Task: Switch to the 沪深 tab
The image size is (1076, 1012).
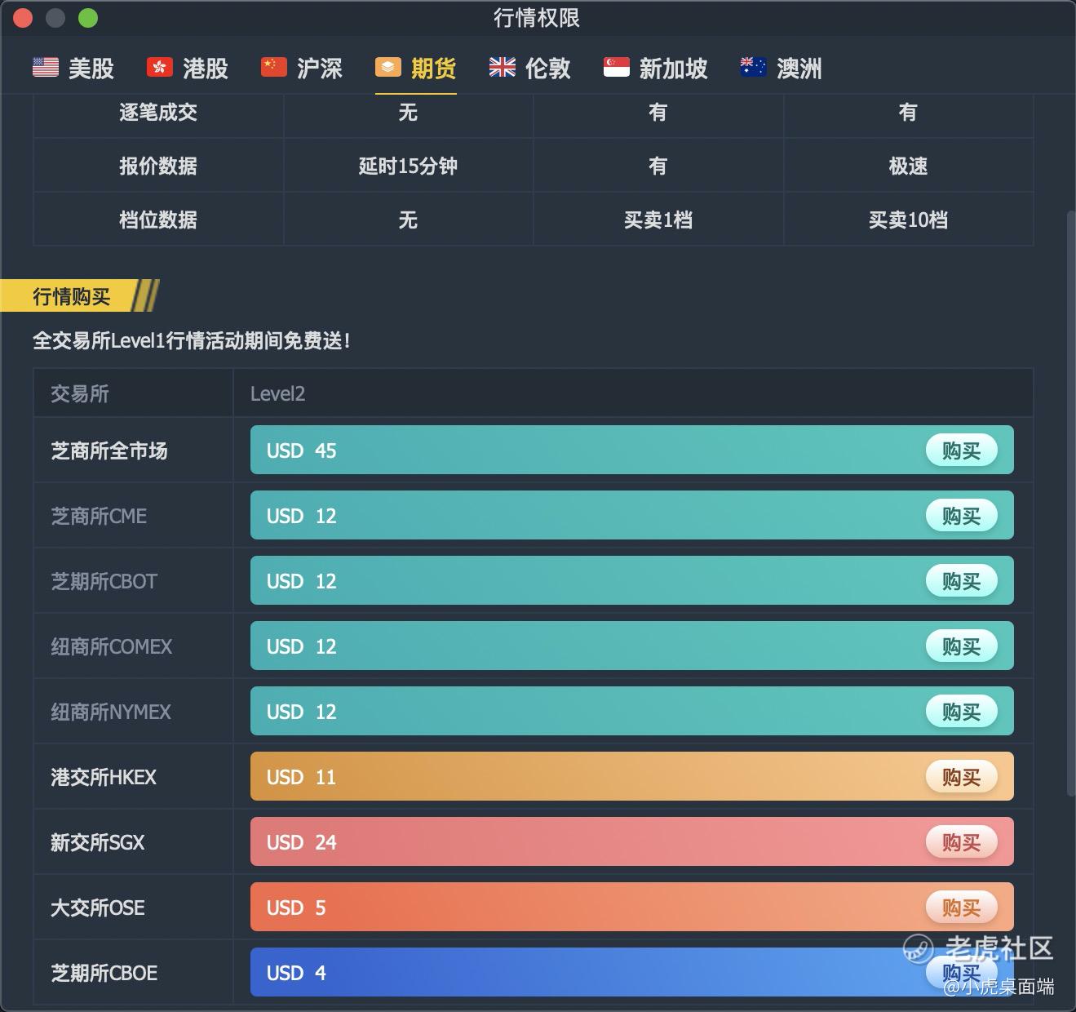Action: [x=301, y=68]
